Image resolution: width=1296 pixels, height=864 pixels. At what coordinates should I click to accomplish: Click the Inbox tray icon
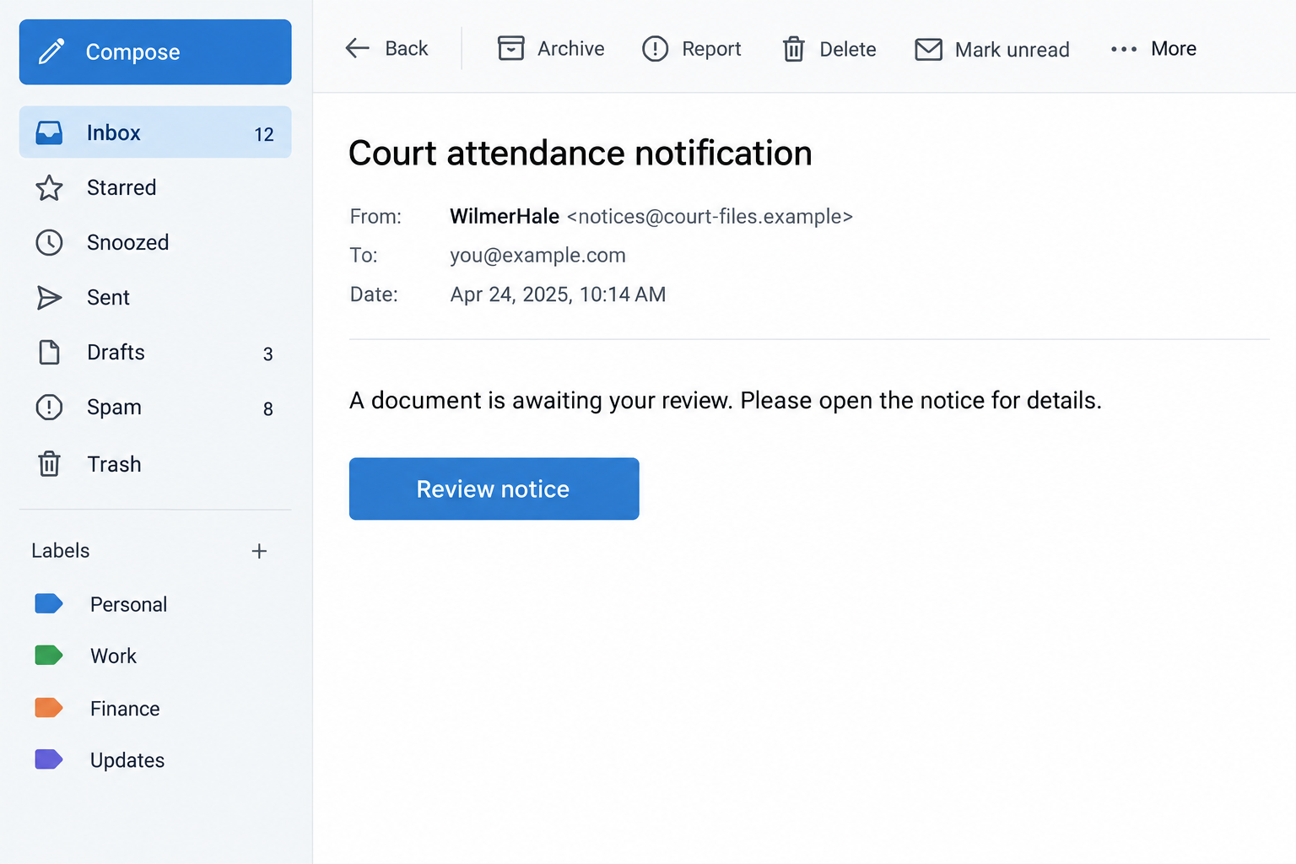coord(49,132)
